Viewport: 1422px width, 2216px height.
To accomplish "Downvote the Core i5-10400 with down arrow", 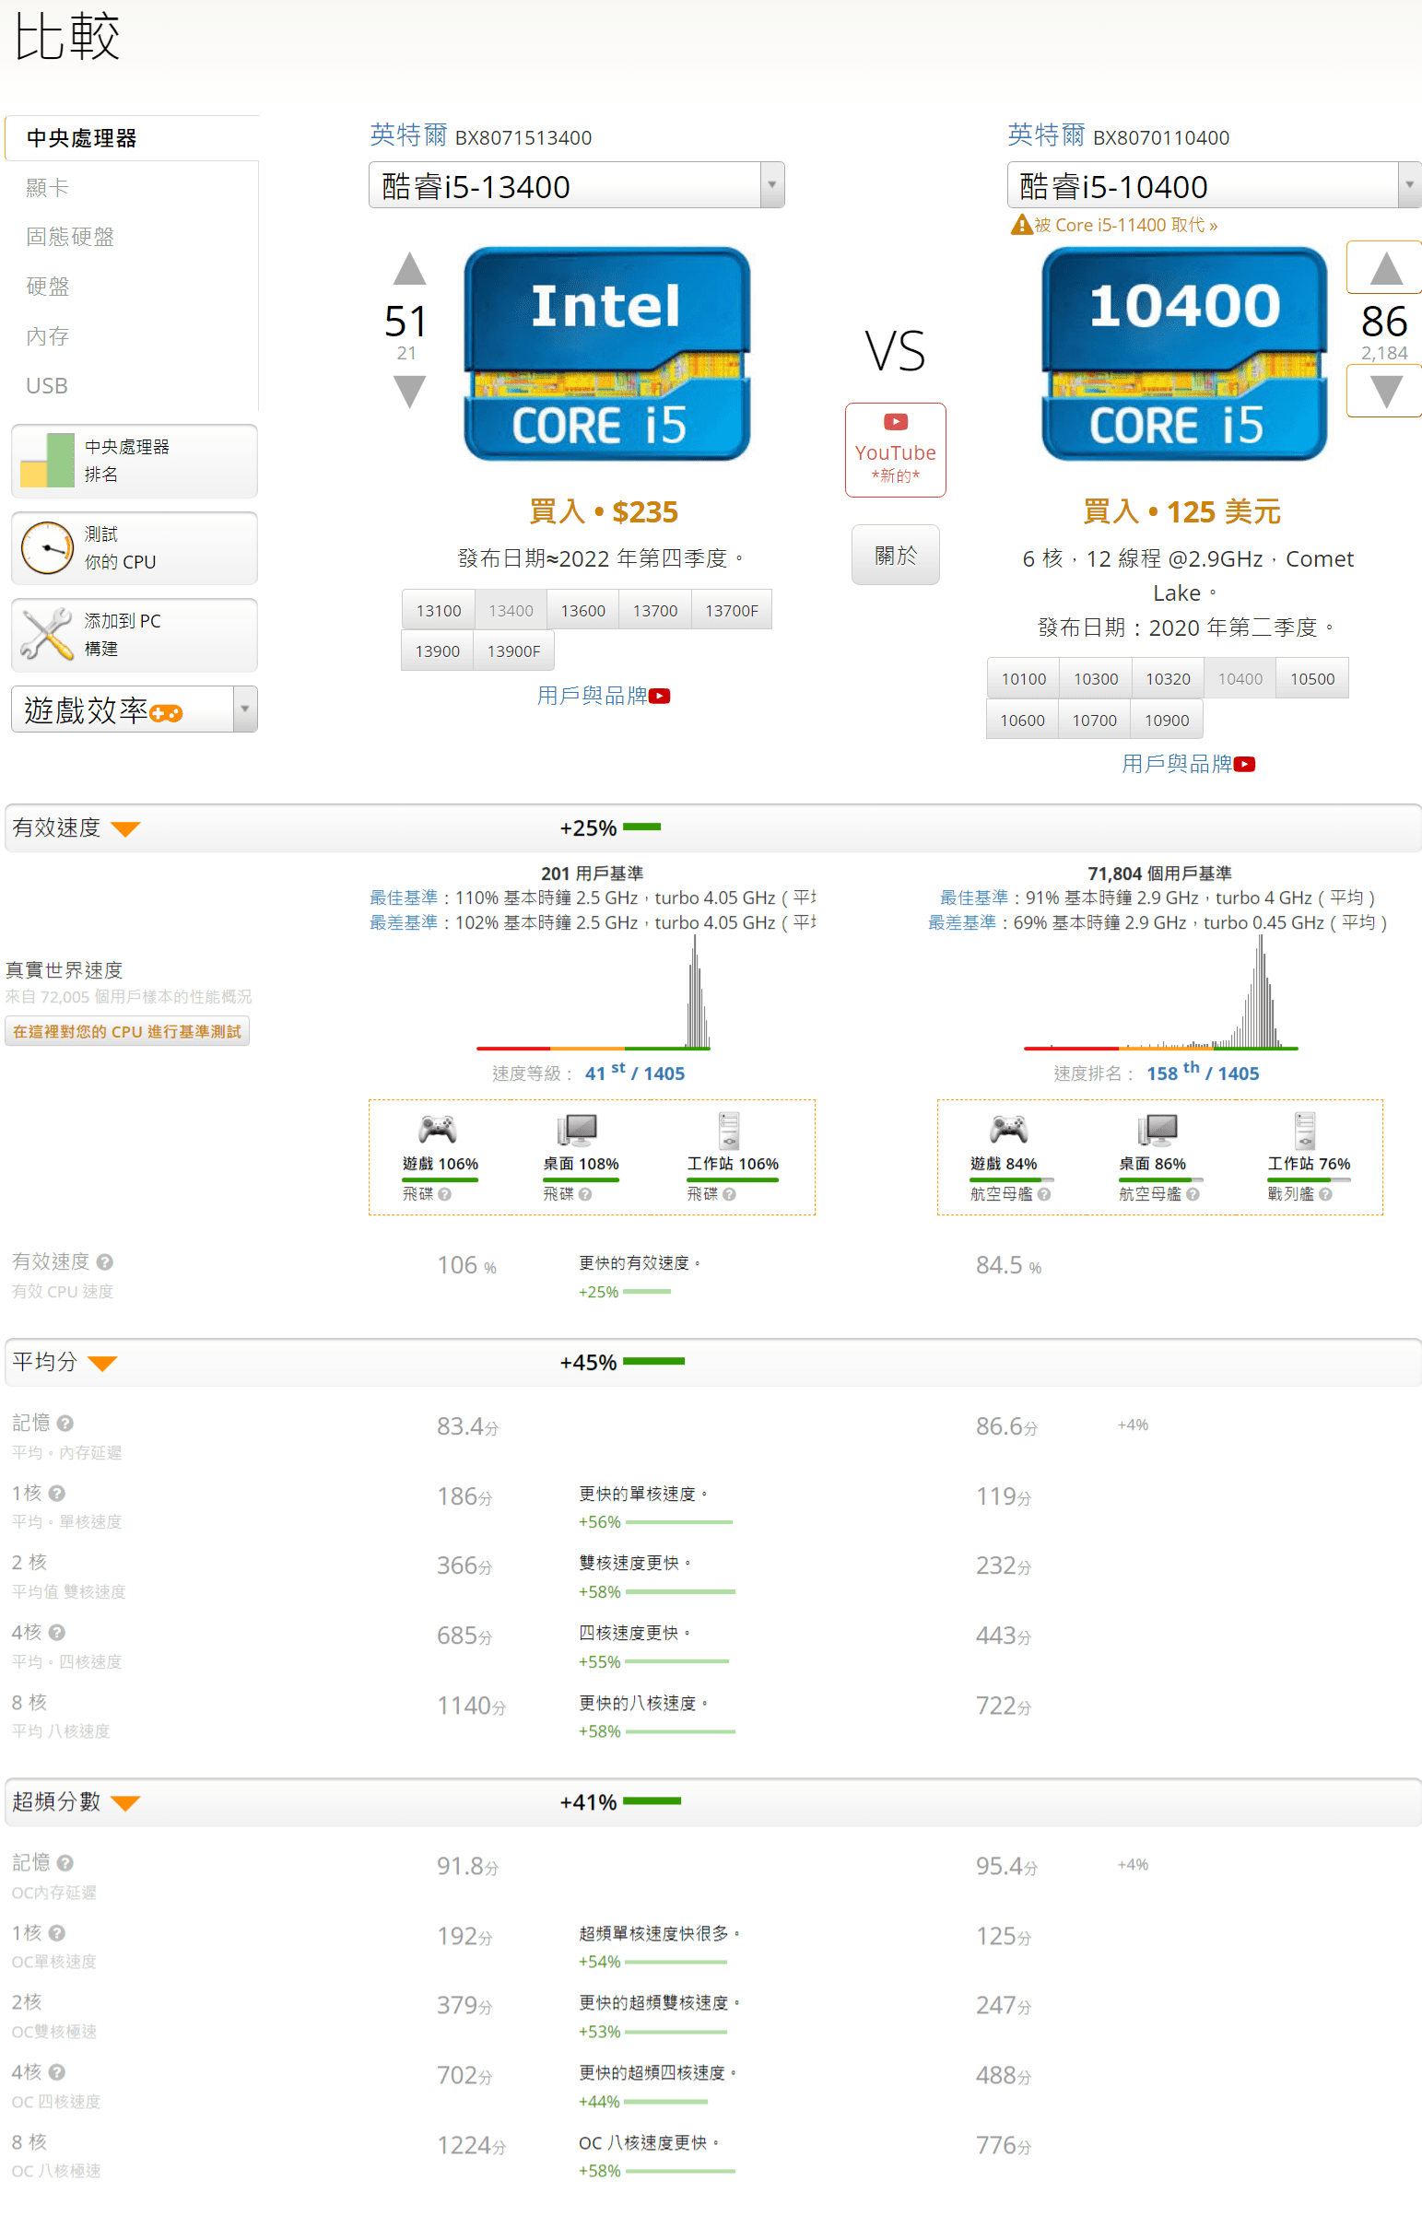I will [x=1385, y=392].
